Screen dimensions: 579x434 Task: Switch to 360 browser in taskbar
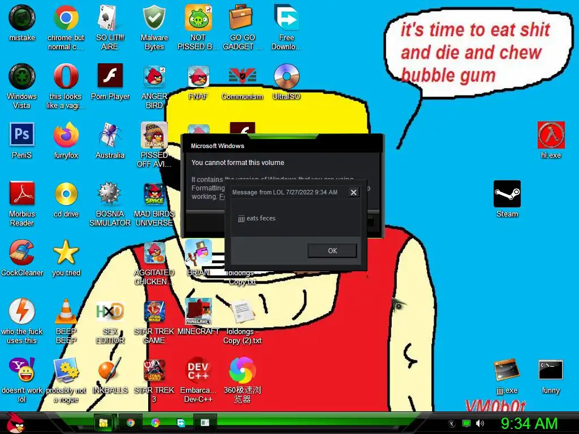coord(155,423)
